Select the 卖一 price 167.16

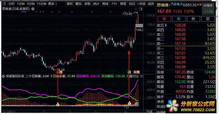point(180,44)
